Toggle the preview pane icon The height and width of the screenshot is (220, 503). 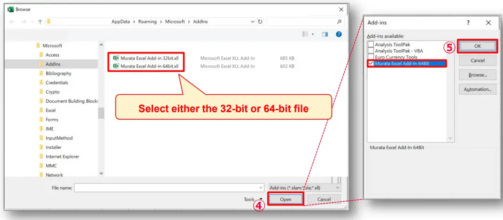[325, 34]
